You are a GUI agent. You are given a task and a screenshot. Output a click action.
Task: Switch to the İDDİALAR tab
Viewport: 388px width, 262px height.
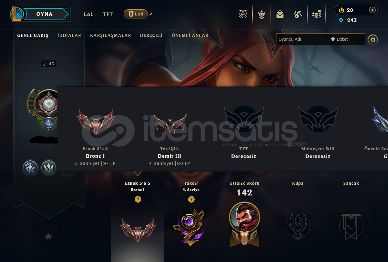click(x=69, y=35)
